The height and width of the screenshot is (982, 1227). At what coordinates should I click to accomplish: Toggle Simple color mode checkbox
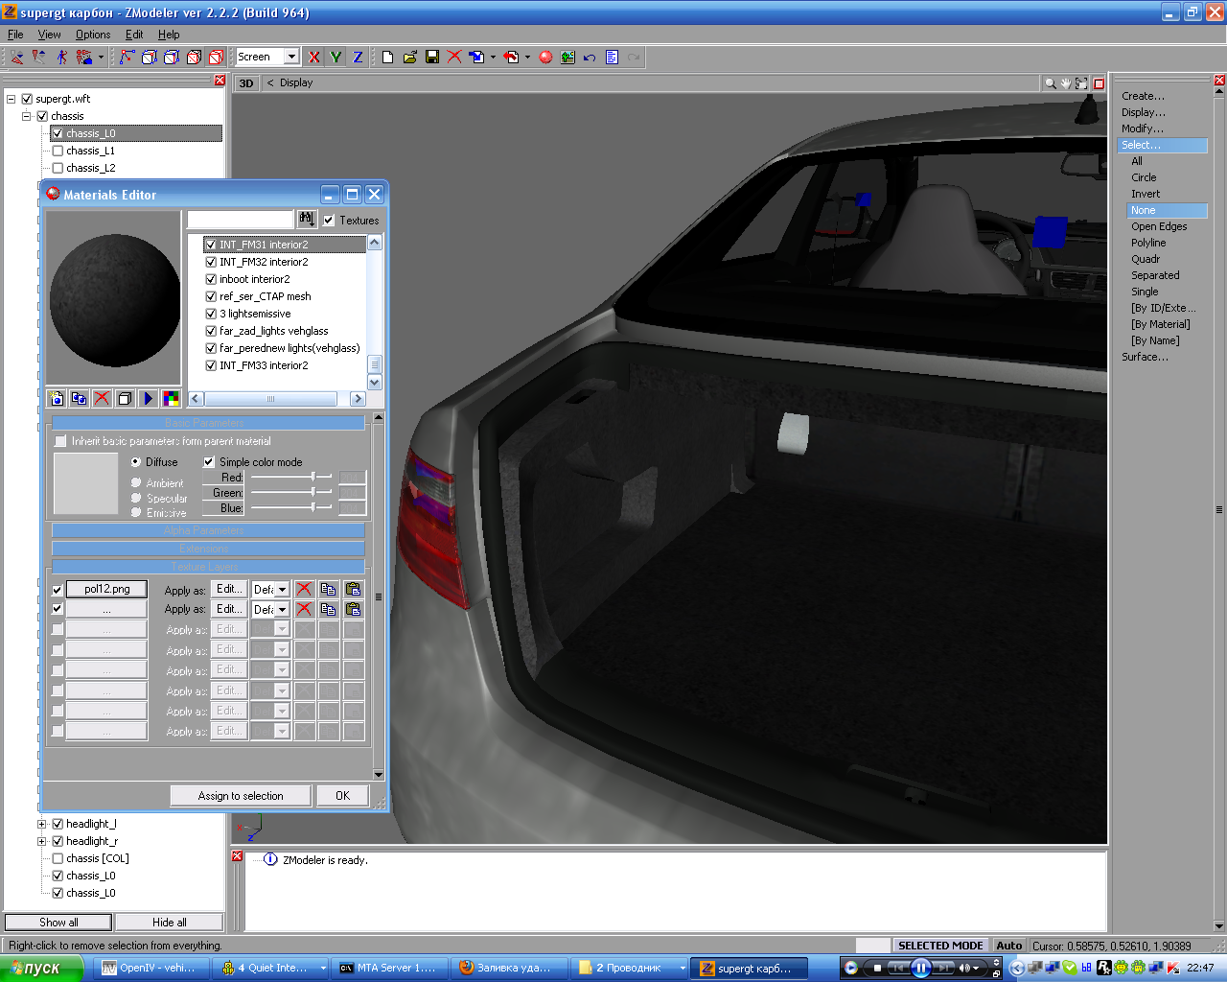click(209, 462)
